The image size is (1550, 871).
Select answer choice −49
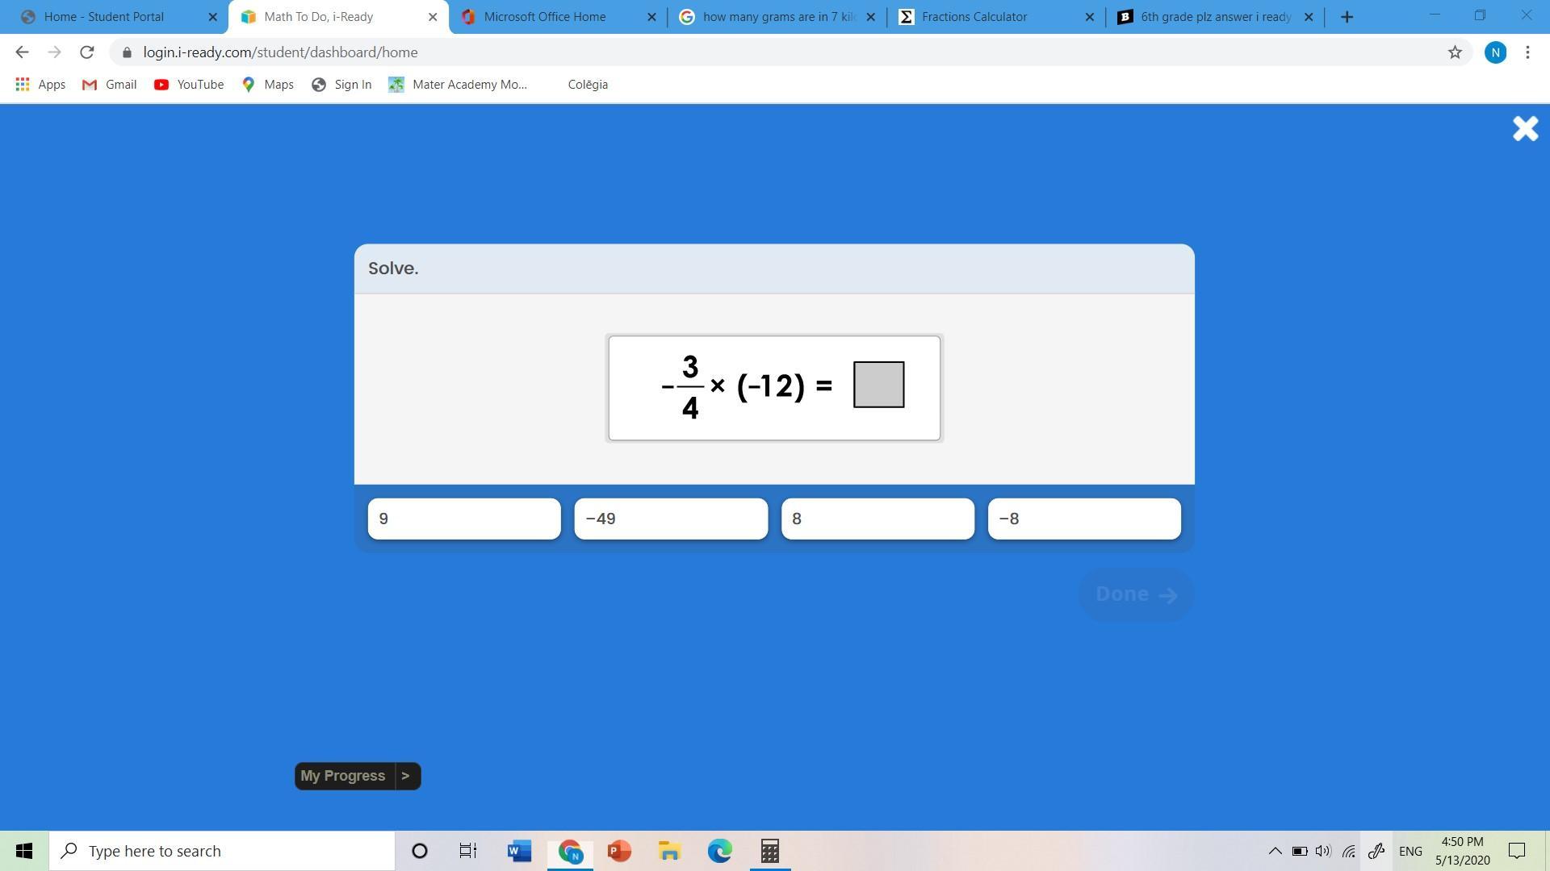coord(671,519)
